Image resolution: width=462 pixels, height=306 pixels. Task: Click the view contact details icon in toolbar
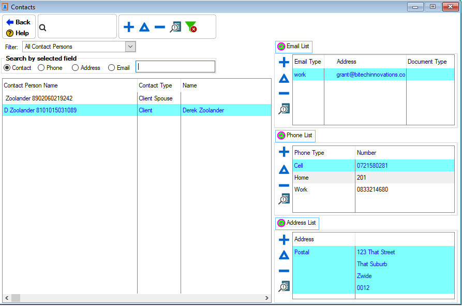click(175, 27)
